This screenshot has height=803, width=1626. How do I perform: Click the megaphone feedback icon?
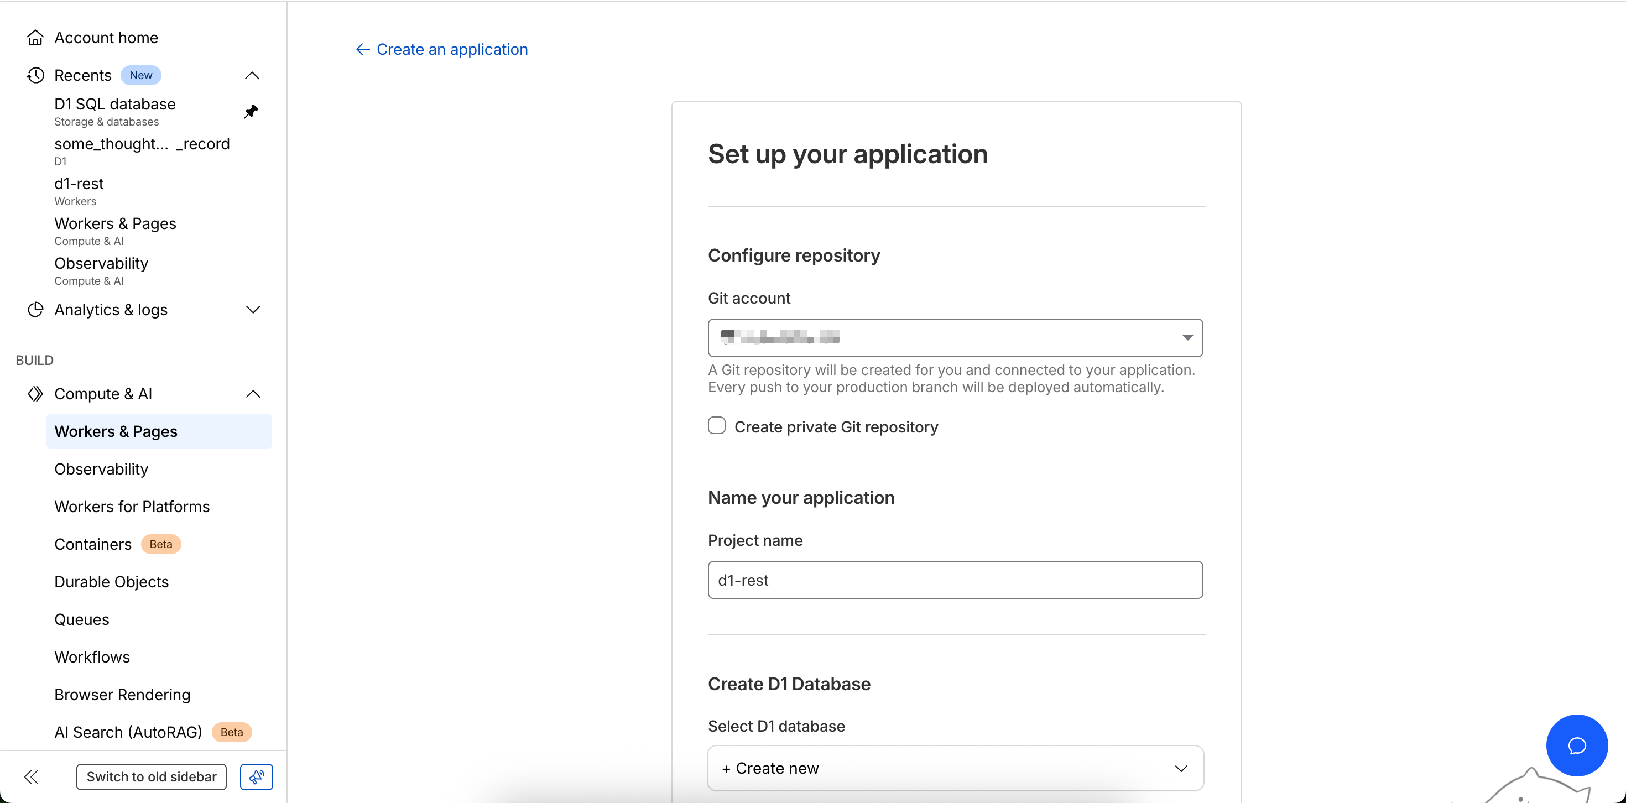coord(256,776)
